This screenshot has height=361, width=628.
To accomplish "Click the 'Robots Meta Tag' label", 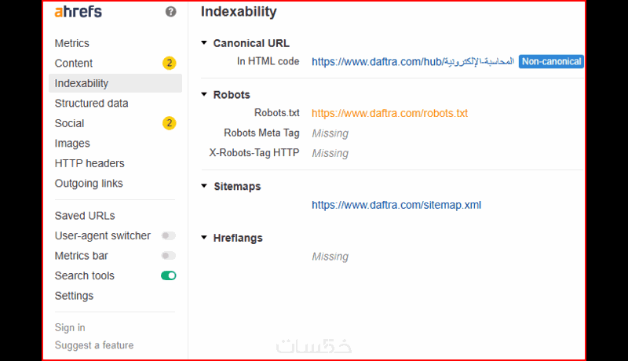I will coord(261,133).
